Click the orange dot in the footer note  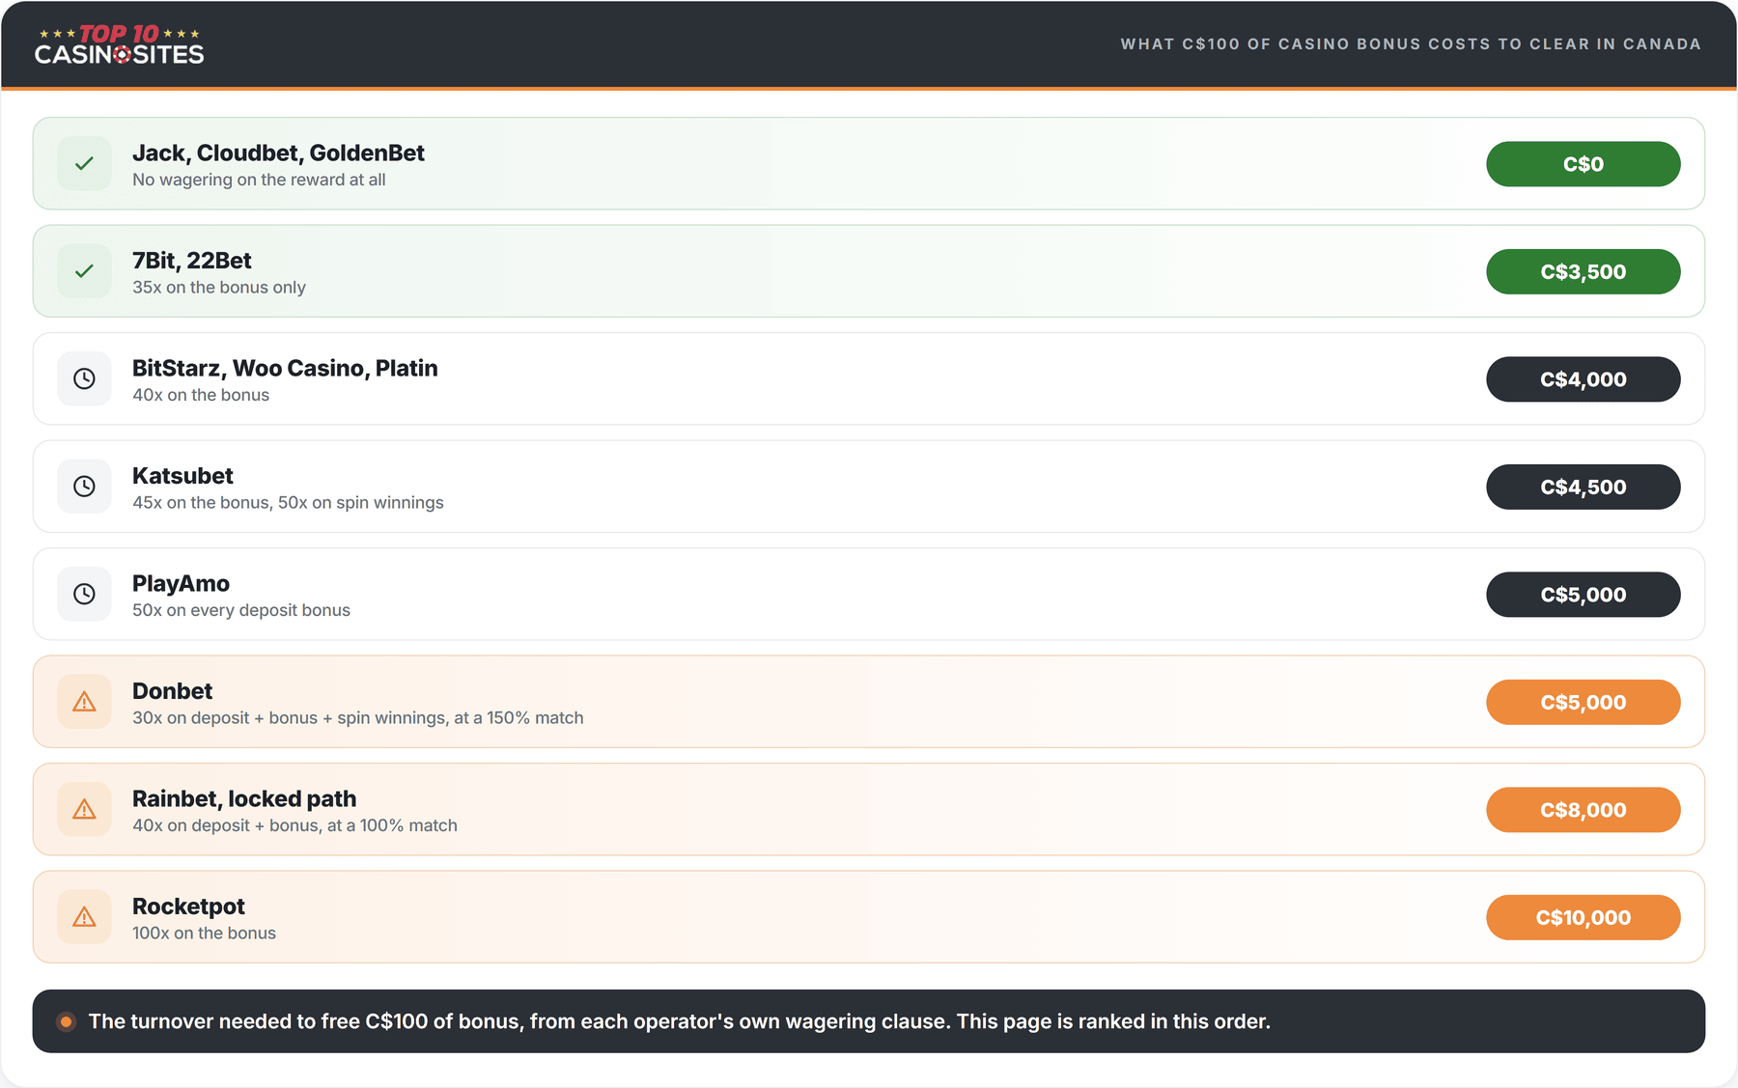click(x=66, y=1021)
